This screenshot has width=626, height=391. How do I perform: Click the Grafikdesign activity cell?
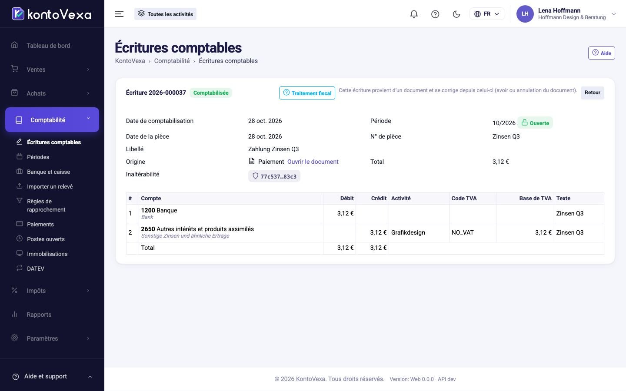coord(419,232)
